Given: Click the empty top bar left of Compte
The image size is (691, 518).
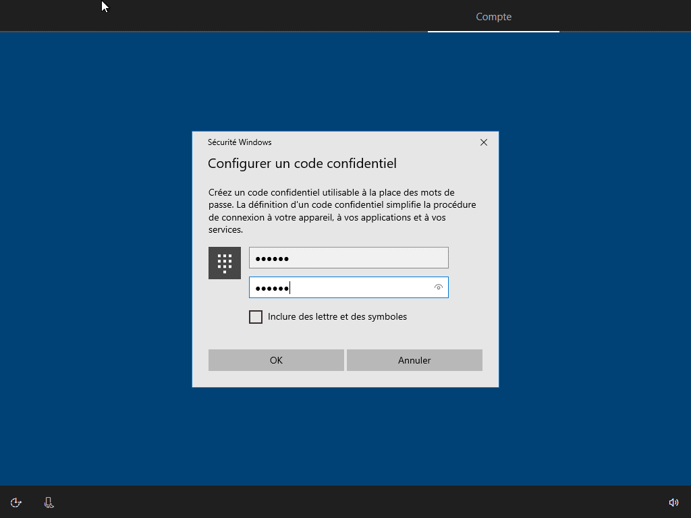Looking at the screenshot, I should [270, 16].
